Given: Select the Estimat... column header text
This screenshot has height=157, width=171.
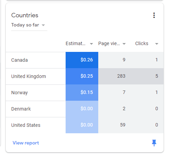Looking at the screenshot, I should (x=75, y=43).
